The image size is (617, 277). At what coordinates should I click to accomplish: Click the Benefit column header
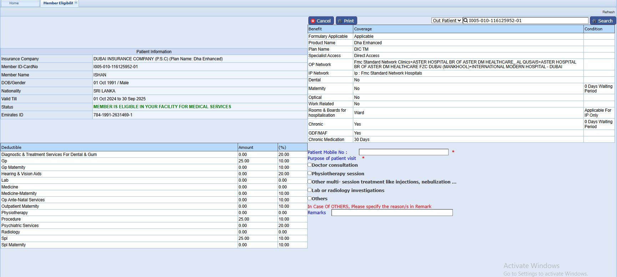(315, 29)
